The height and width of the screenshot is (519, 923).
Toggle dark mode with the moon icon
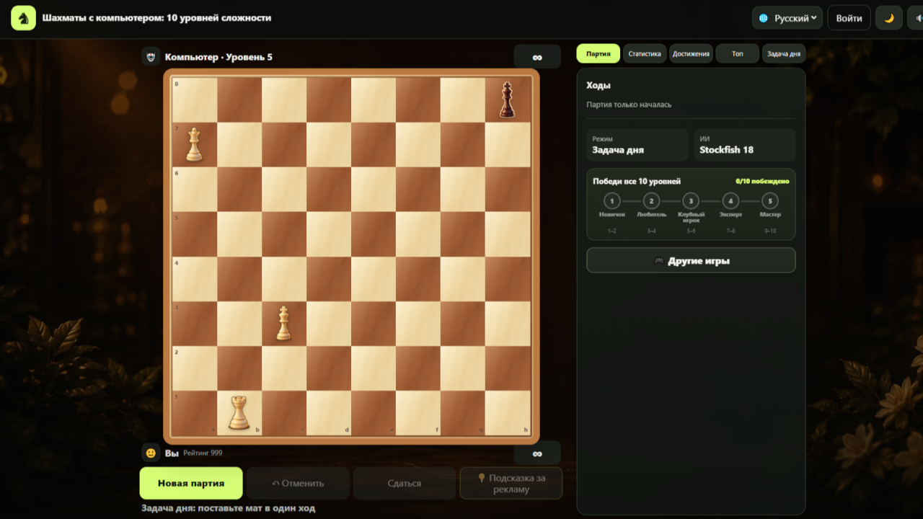point(889,18)
